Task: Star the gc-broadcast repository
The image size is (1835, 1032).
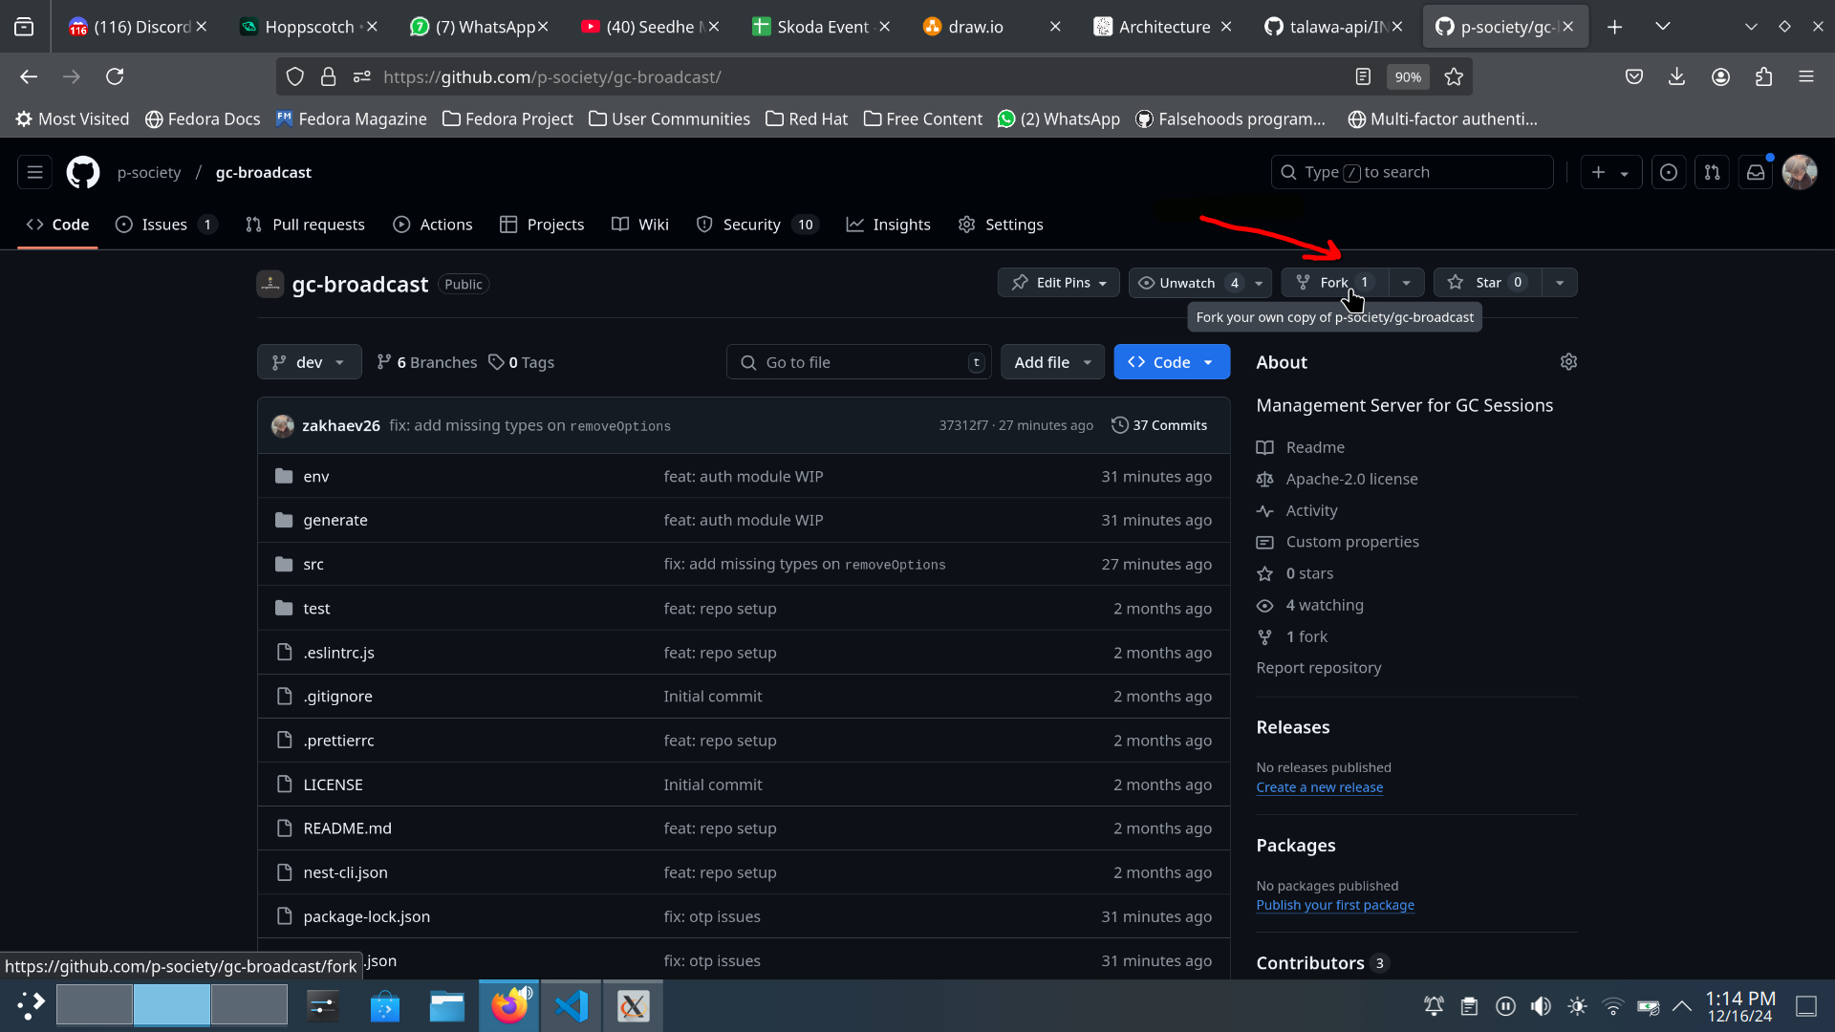Action: 1487,283
